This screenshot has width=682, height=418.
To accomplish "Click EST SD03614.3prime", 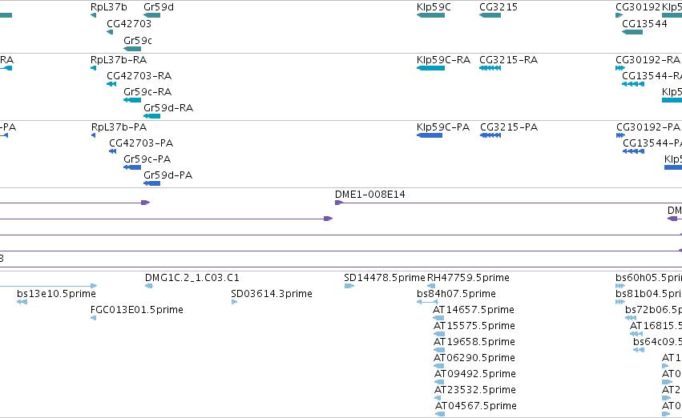I will [x=272, y=294].
